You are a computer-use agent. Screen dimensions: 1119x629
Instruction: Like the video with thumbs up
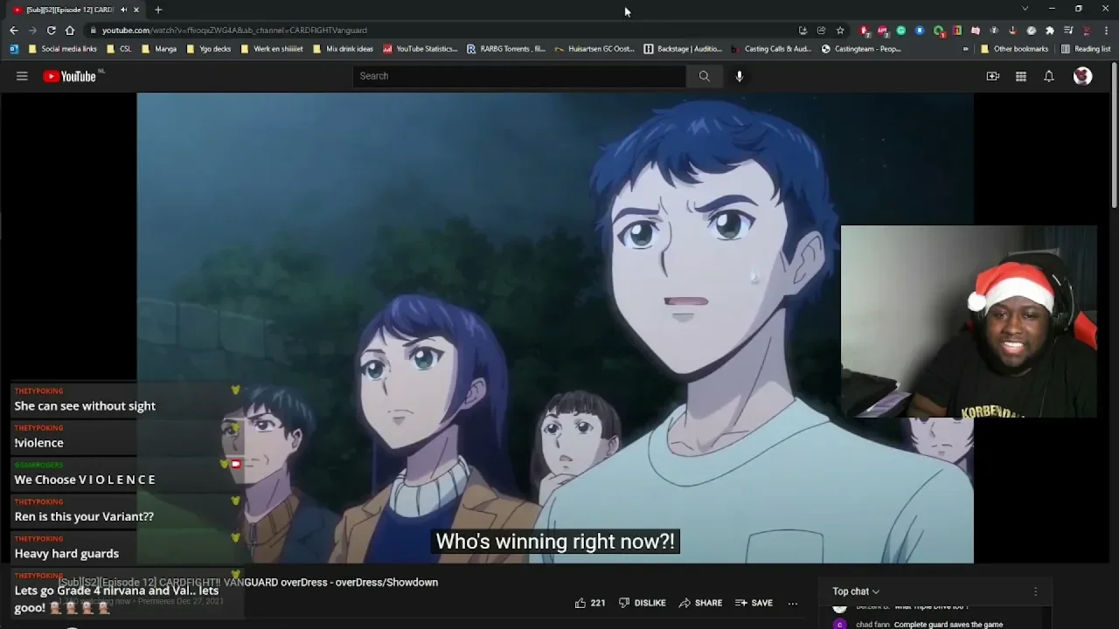pos(580,603)
